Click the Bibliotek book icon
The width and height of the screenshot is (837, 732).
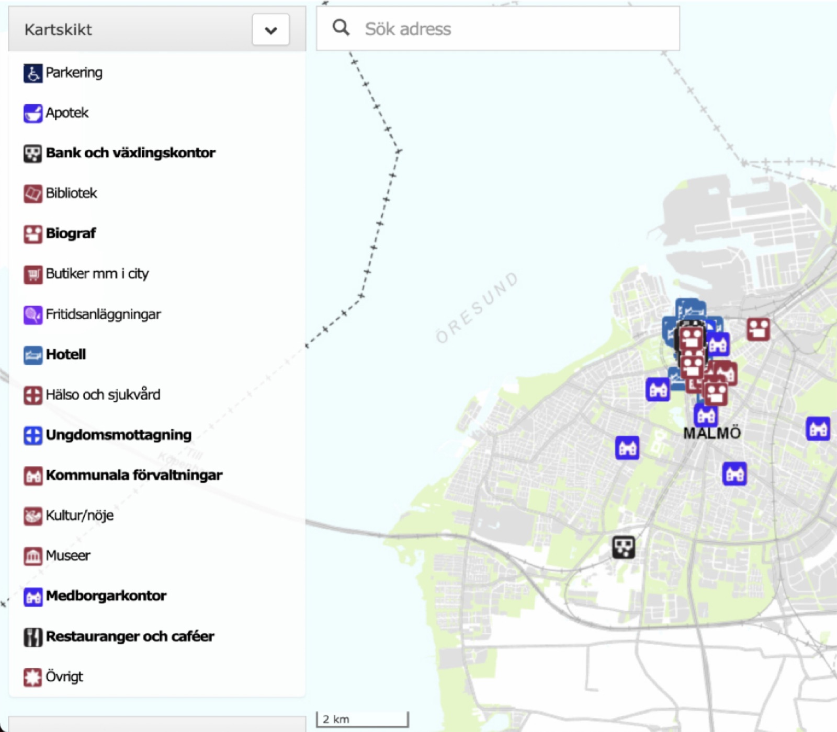[x=32, y=194]
